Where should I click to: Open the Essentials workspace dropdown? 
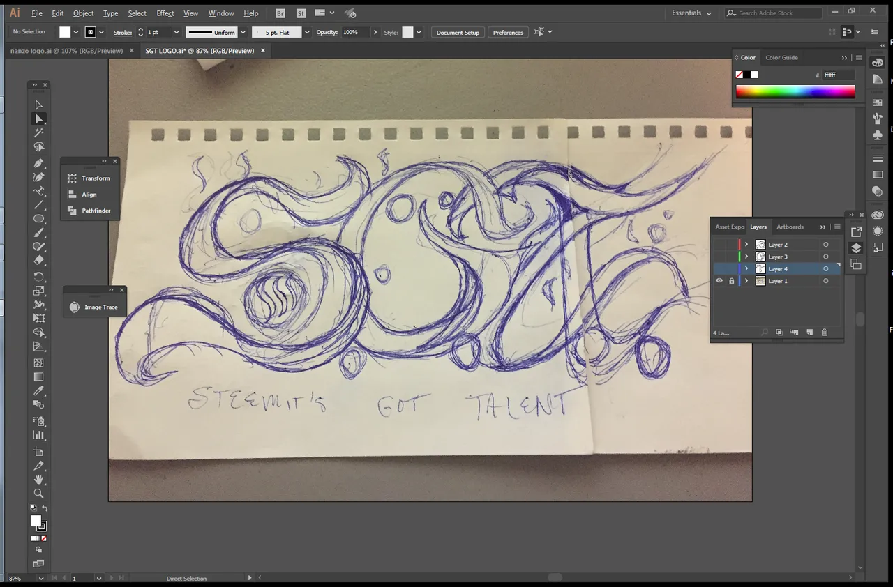tap(691, 13)
